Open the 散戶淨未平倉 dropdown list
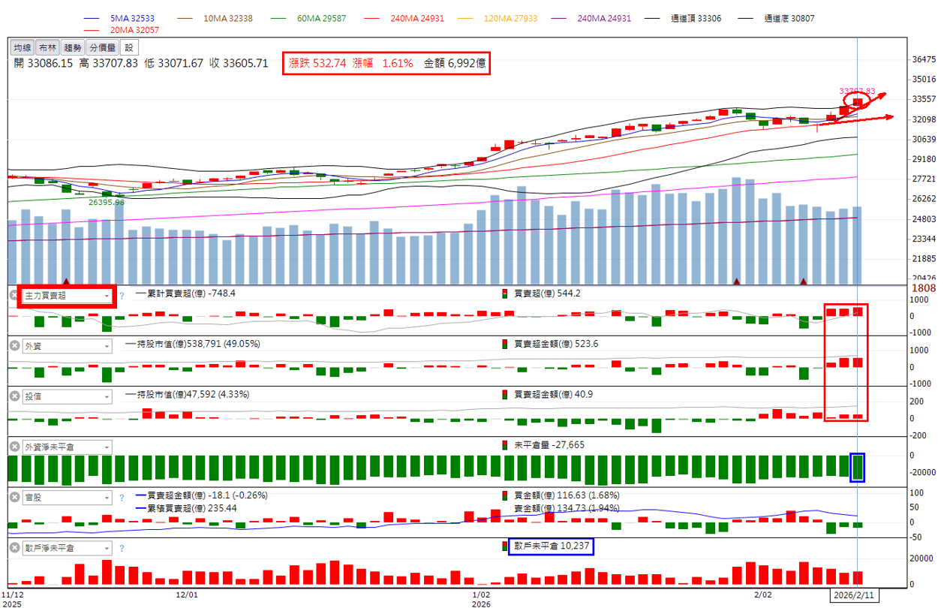This screenshot has width=950, height=608. pos(107,548)
